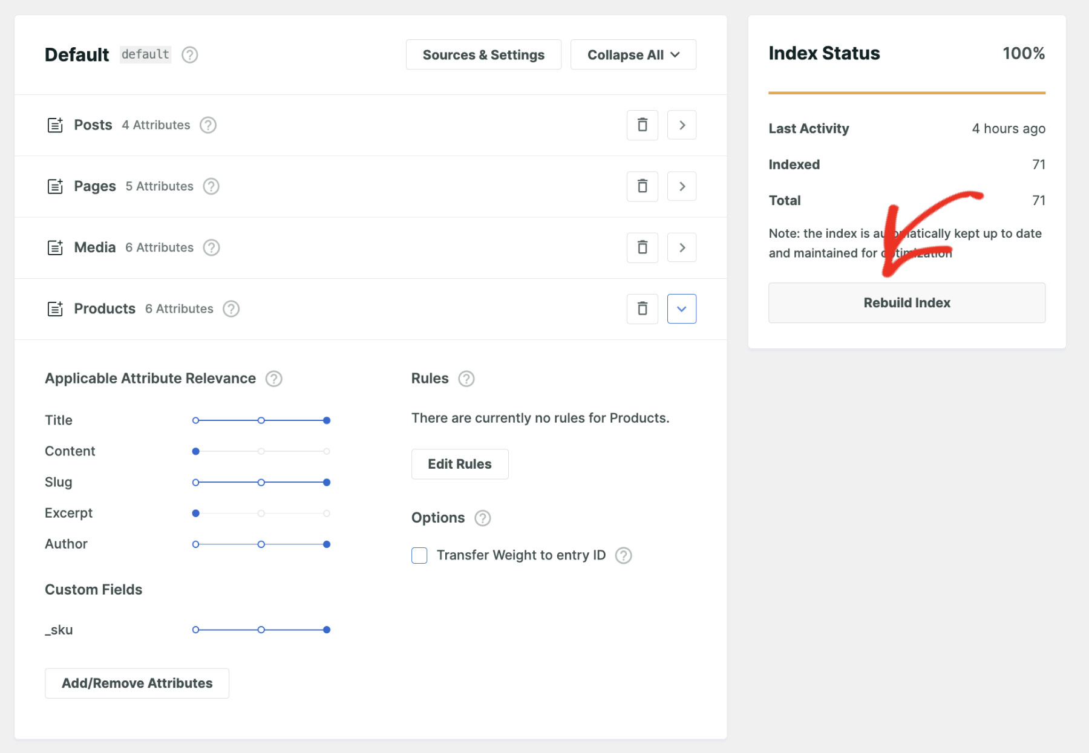This screenshot has height=753, width=1089.
Task: Delete the Pages source with trash icon
Action: [643, 186]
